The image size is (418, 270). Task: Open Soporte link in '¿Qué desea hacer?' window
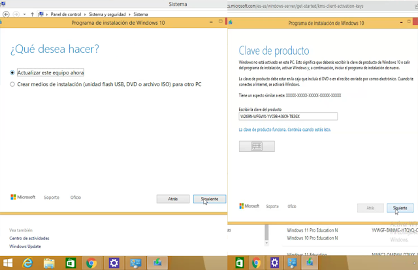coord(52,198)
